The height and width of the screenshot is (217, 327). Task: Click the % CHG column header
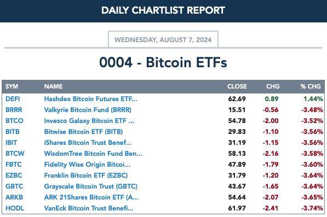click(311, 86)
